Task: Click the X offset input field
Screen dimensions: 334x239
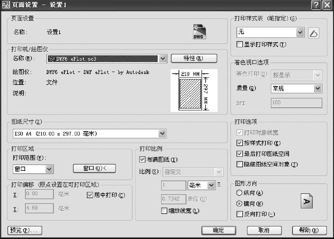Action: [39, 194]
